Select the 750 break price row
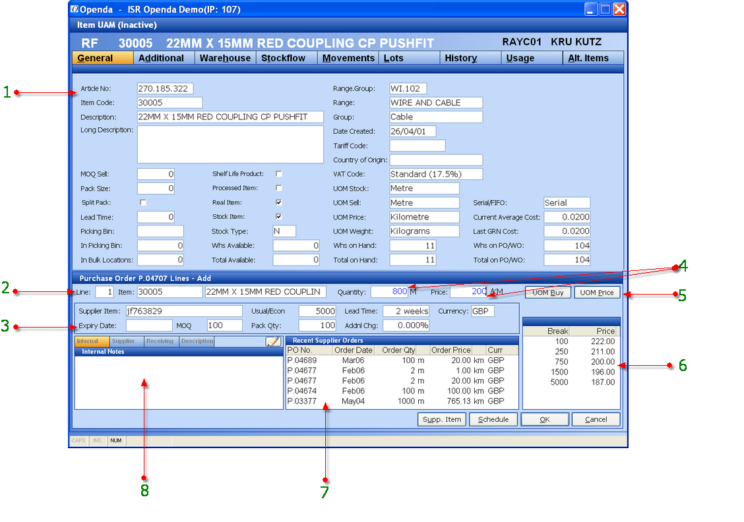The height and width of the screenshot is (522, 744). coord(571,362)
